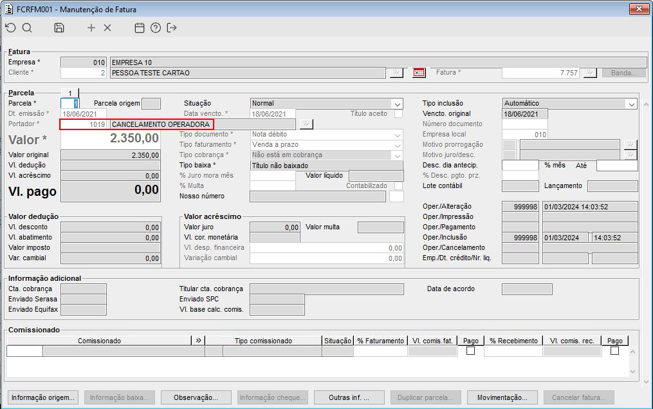
Task: Click the Cancelar fatura... button
Action: (579, 397)
